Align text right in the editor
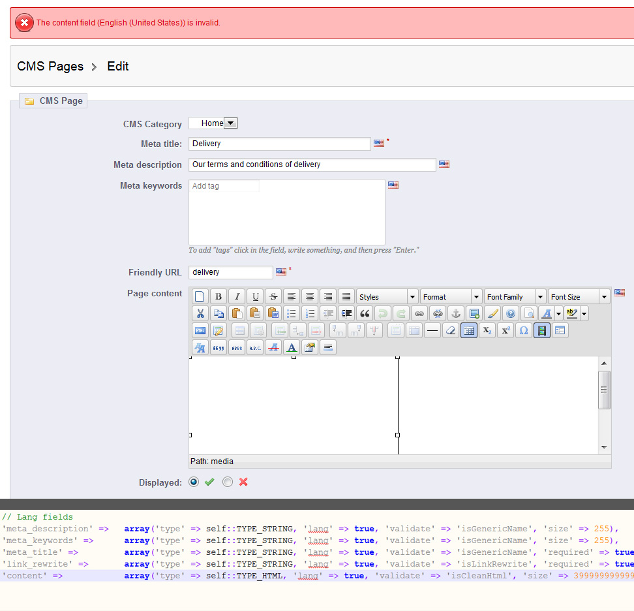634x611 pixels. pyautogui.click(x=328, y=296)
